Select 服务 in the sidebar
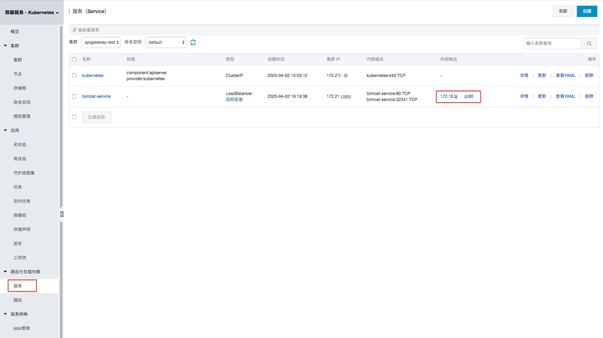 (18, 286)
